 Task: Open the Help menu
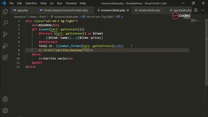(x=83, y=3)
